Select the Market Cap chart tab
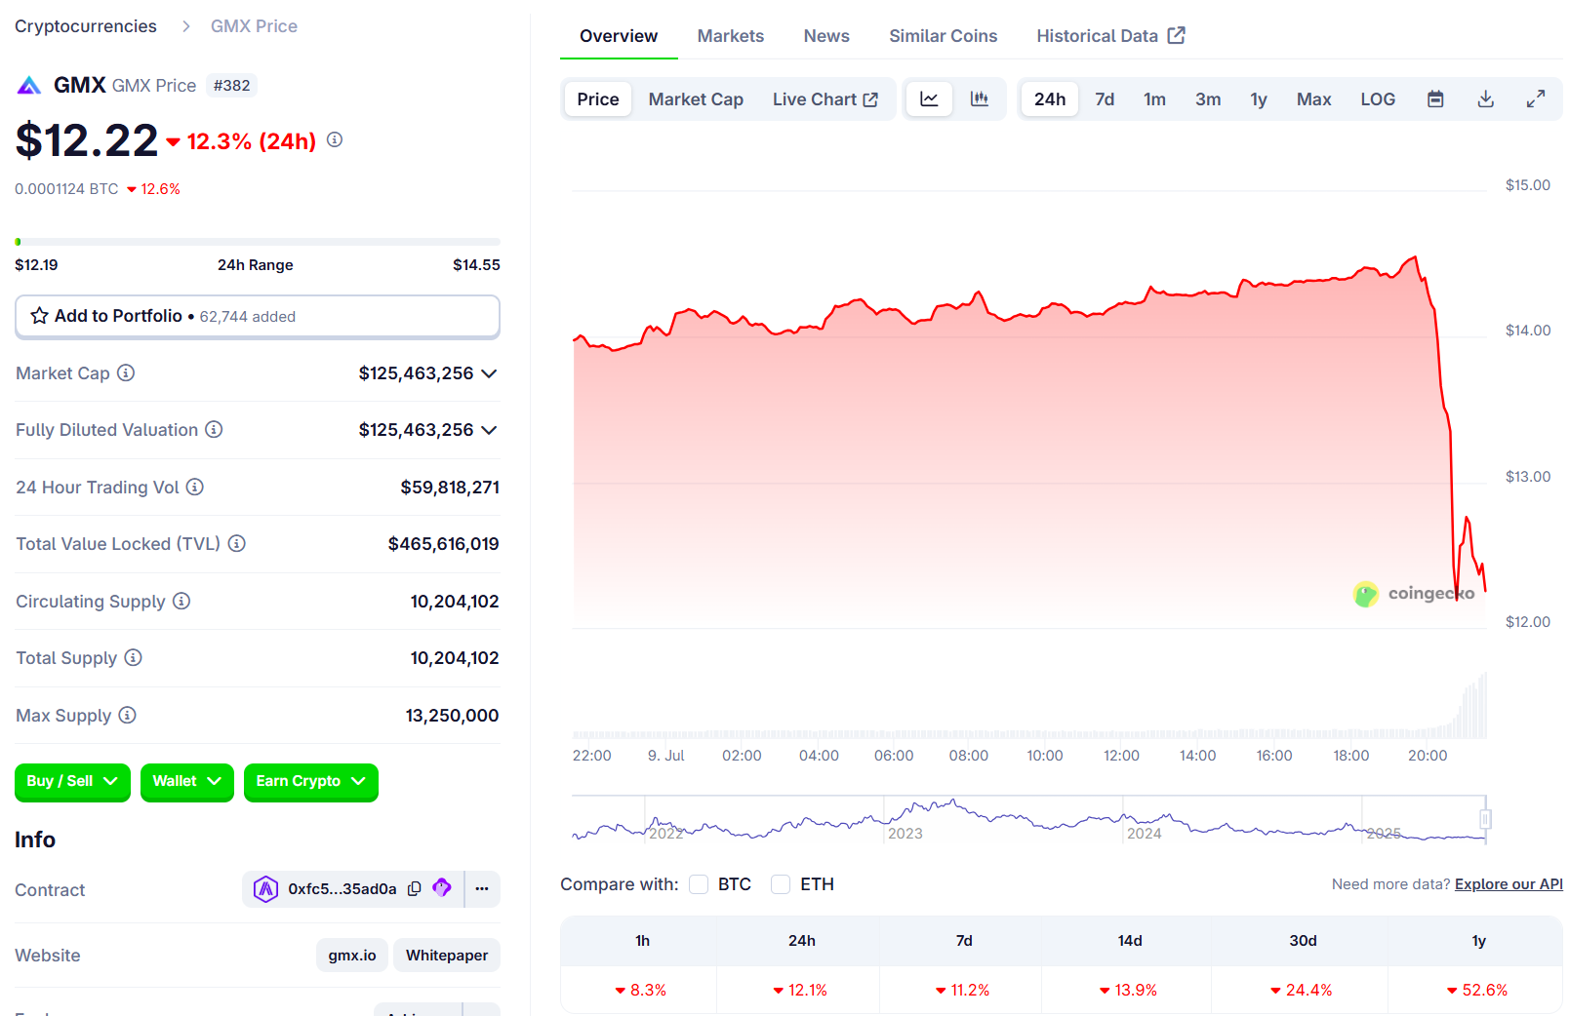Viewport: 1569px width, 1016px height. tap(696, 98)
